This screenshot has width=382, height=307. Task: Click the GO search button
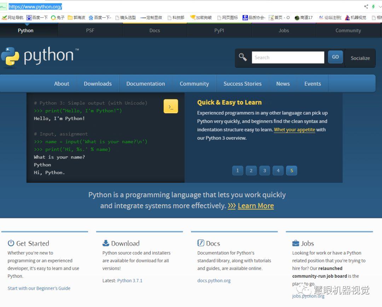(x=335, y=57)
